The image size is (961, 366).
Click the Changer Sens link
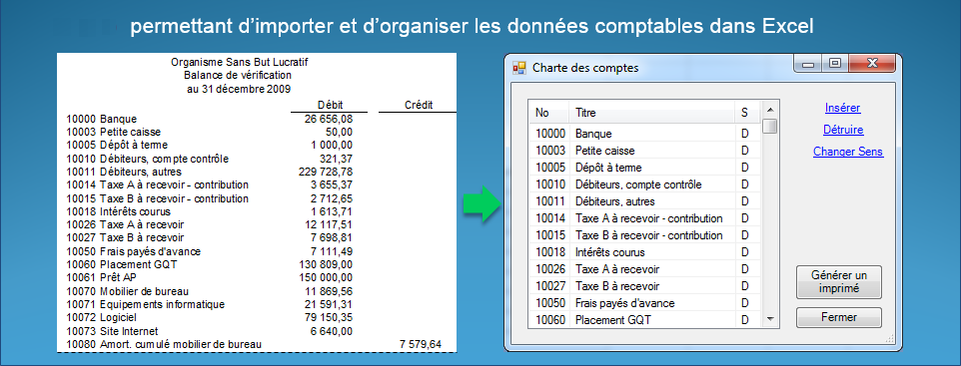click(x=848, y=152)
